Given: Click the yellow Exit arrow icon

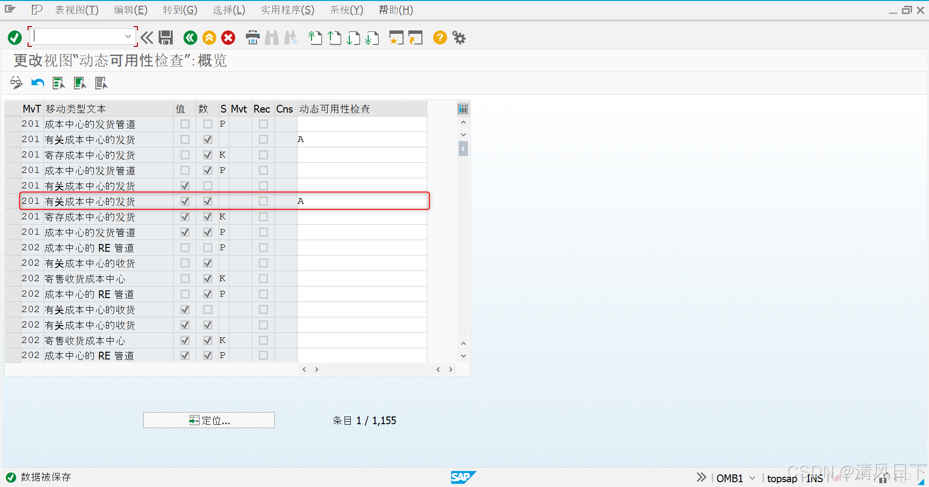Looking at the screenshot, I should (x=210, y=37).
